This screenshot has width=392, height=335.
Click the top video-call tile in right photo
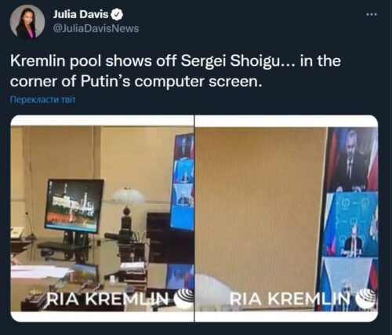point(351,159)
